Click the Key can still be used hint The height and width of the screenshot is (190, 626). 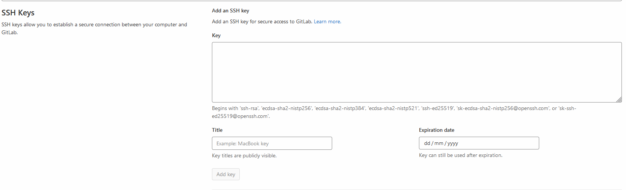(461, 155)
